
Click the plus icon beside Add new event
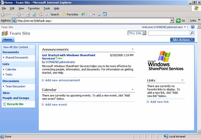click(43, 105)
